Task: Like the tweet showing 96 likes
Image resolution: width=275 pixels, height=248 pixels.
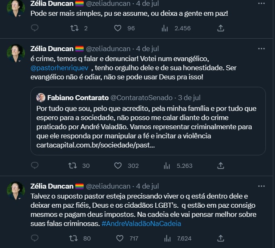Action: click(x=118, y=28)
